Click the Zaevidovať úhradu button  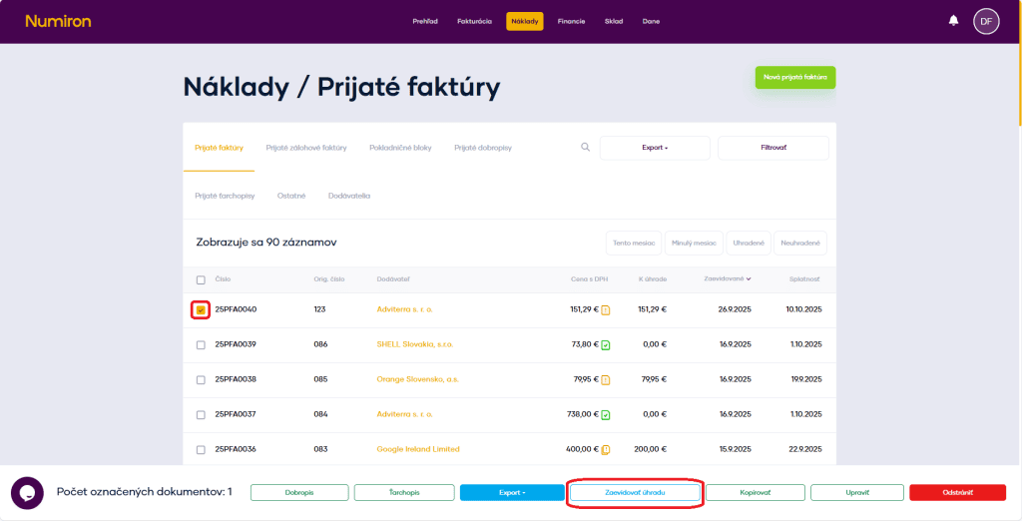pyautogui.click(x=635, y=493)
